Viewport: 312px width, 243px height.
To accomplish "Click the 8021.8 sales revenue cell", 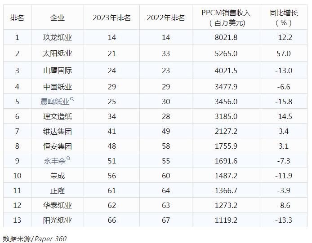I will (x=226, y=37).
